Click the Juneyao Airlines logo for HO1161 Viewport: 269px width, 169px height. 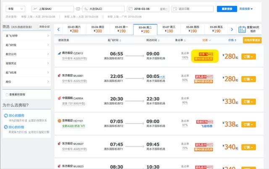click(x=59, y=121)
